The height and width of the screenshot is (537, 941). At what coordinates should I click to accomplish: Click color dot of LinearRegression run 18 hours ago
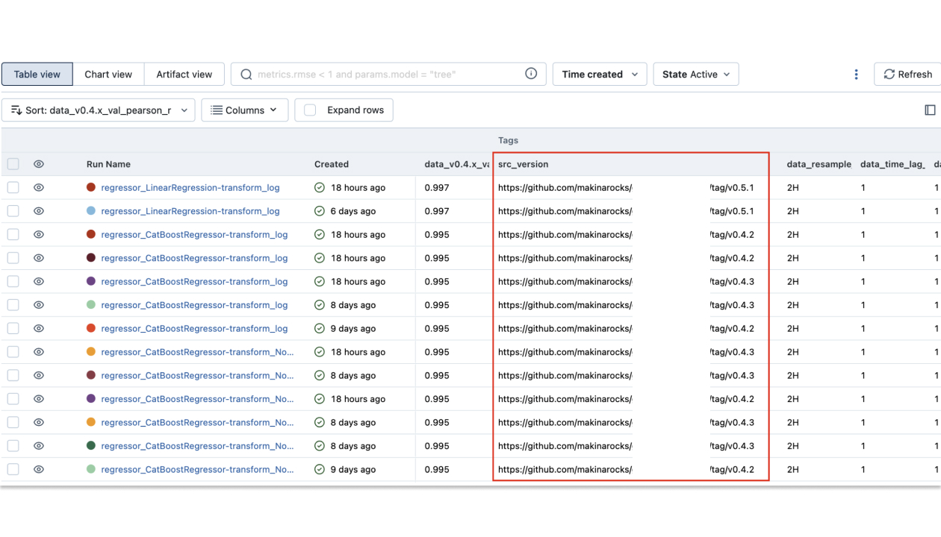(x=91, y=188)
